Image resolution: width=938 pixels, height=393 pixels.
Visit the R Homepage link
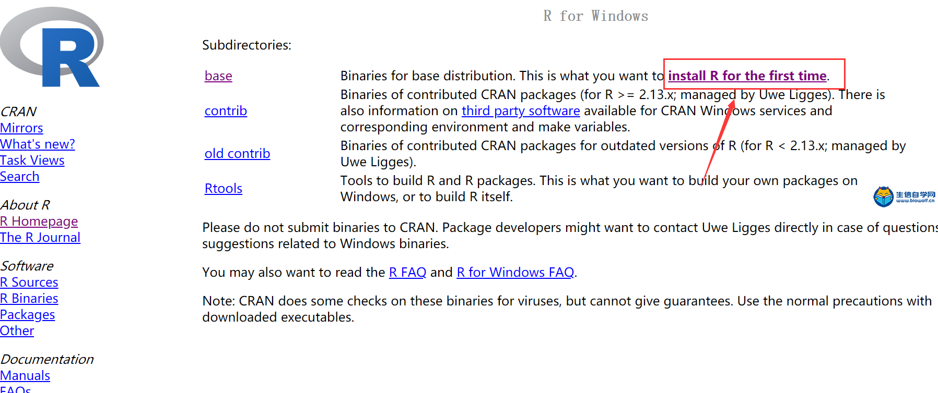[x=39, y=222]
